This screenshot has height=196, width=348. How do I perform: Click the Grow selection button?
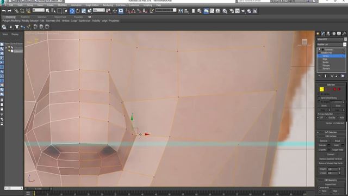(338, 106)
